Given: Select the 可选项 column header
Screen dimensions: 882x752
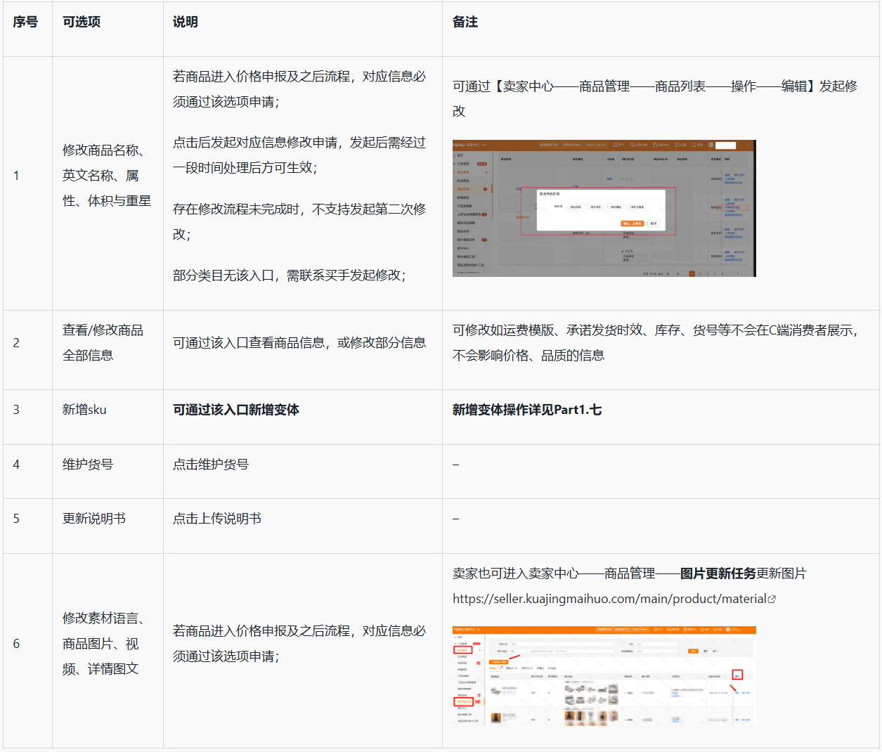Looking at the screenshot, I should pyautogui.click(x=82, y=22).
